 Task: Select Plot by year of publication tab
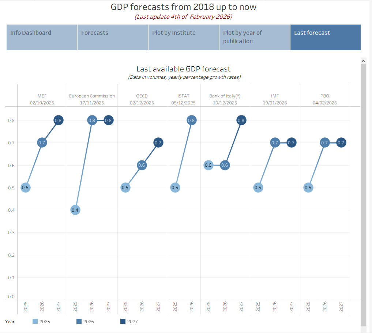(255, 37)
